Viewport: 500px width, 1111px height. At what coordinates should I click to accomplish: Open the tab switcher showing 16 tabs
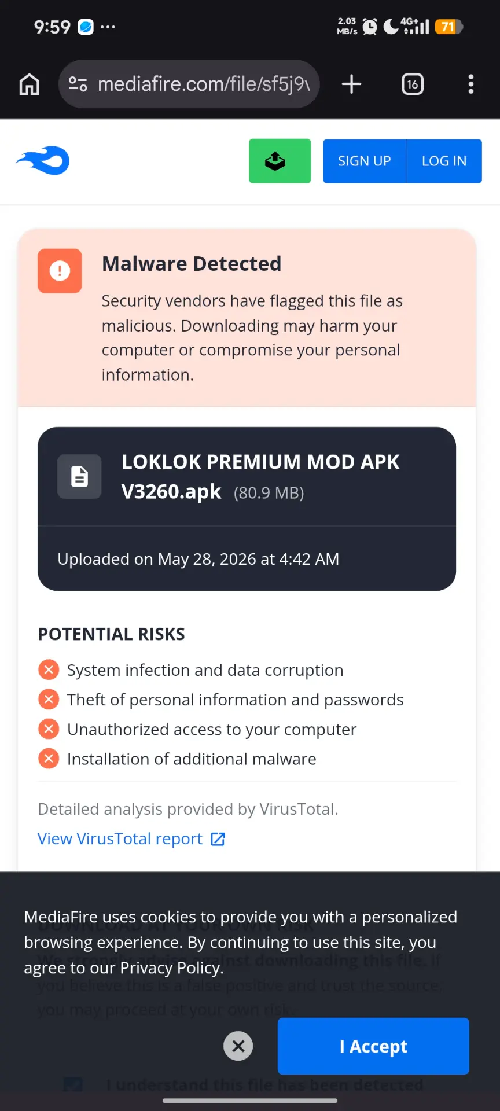[x=413, y=84]
